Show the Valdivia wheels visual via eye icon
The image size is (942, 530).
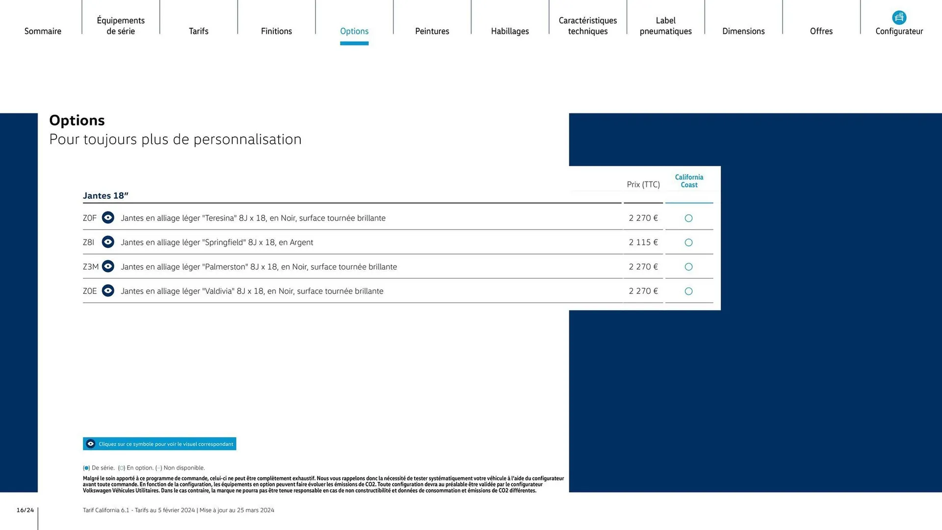point(108,291)
